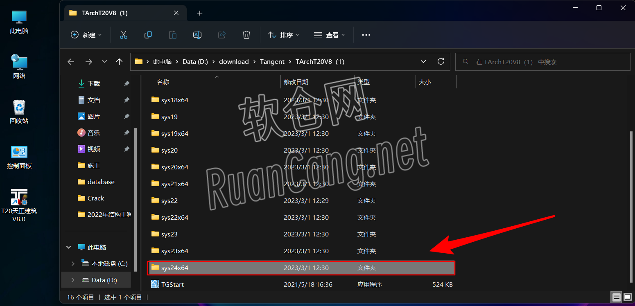Open the 查看 view dropdown
This screenshot has height=306, width=635.
(329, 35)
